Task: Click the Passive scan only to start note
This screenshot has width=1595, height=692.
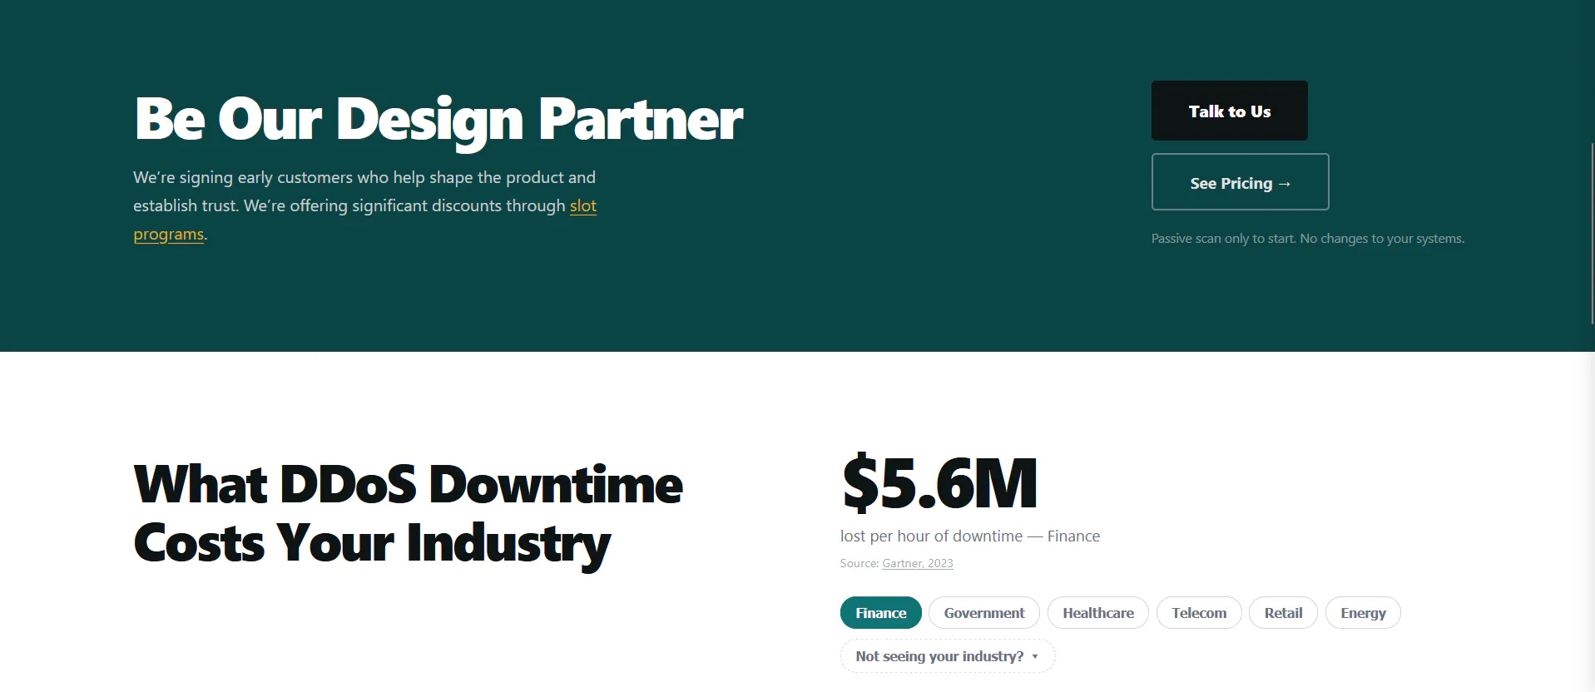Action: click(x=1307, y=239)
